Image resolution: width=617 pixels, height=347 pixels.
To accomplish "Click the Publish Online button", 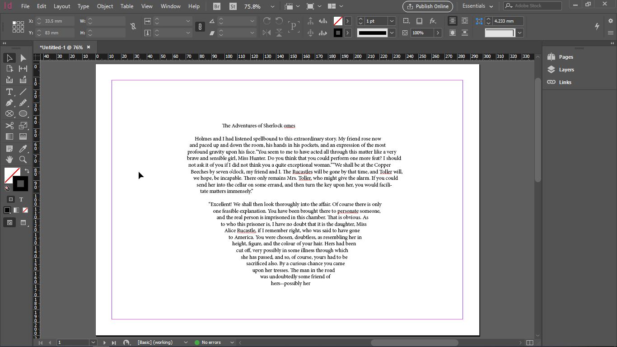I will (428, 6).
